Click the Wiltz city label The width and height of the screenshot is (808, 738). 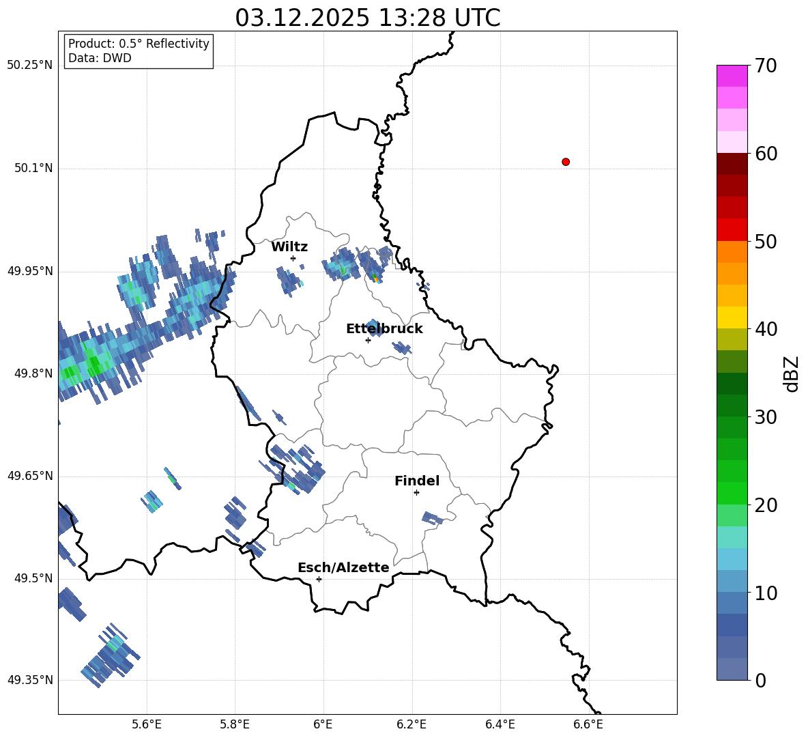click(289, 247)
